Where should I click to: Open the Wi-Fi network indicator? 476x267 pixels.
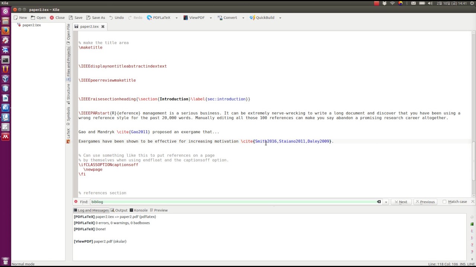[392, 3]
